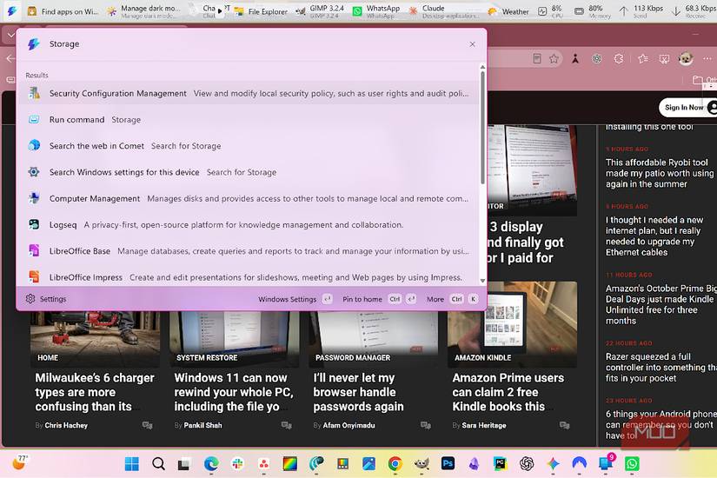Open the affordable Ryobi tool sidebar story
Viewport: 717px width, 478px height.
point(660,173)
